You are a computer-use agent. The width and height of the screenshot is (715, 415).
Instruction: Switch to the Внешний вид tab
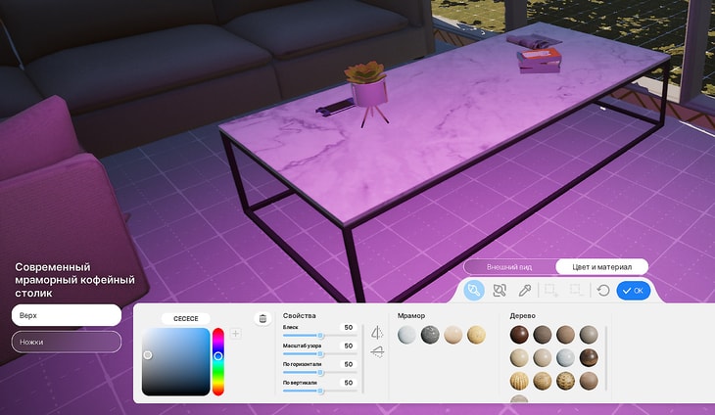(x=509, y=267)
